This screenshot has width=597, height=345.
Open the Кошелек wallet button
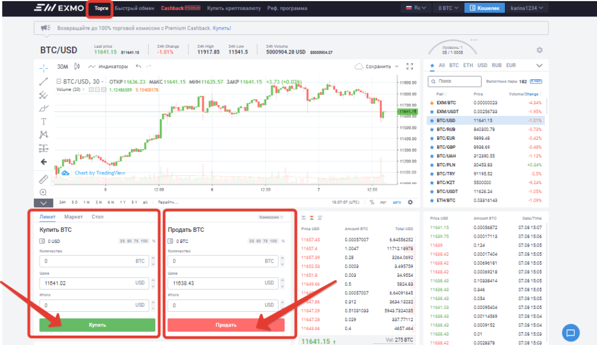tap(484, 8)
